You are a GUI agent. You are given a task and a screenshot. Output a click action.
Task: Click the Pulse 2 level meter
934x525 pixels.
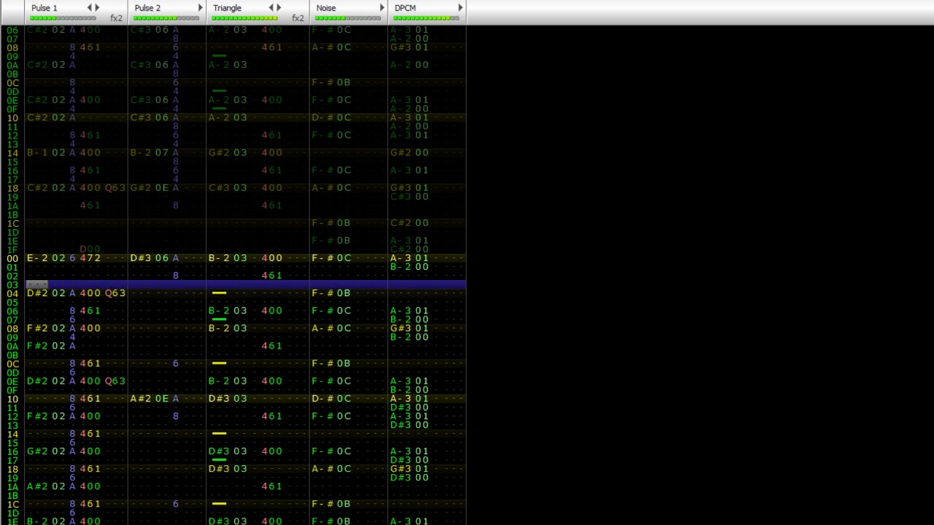click(x=166, y=18)
